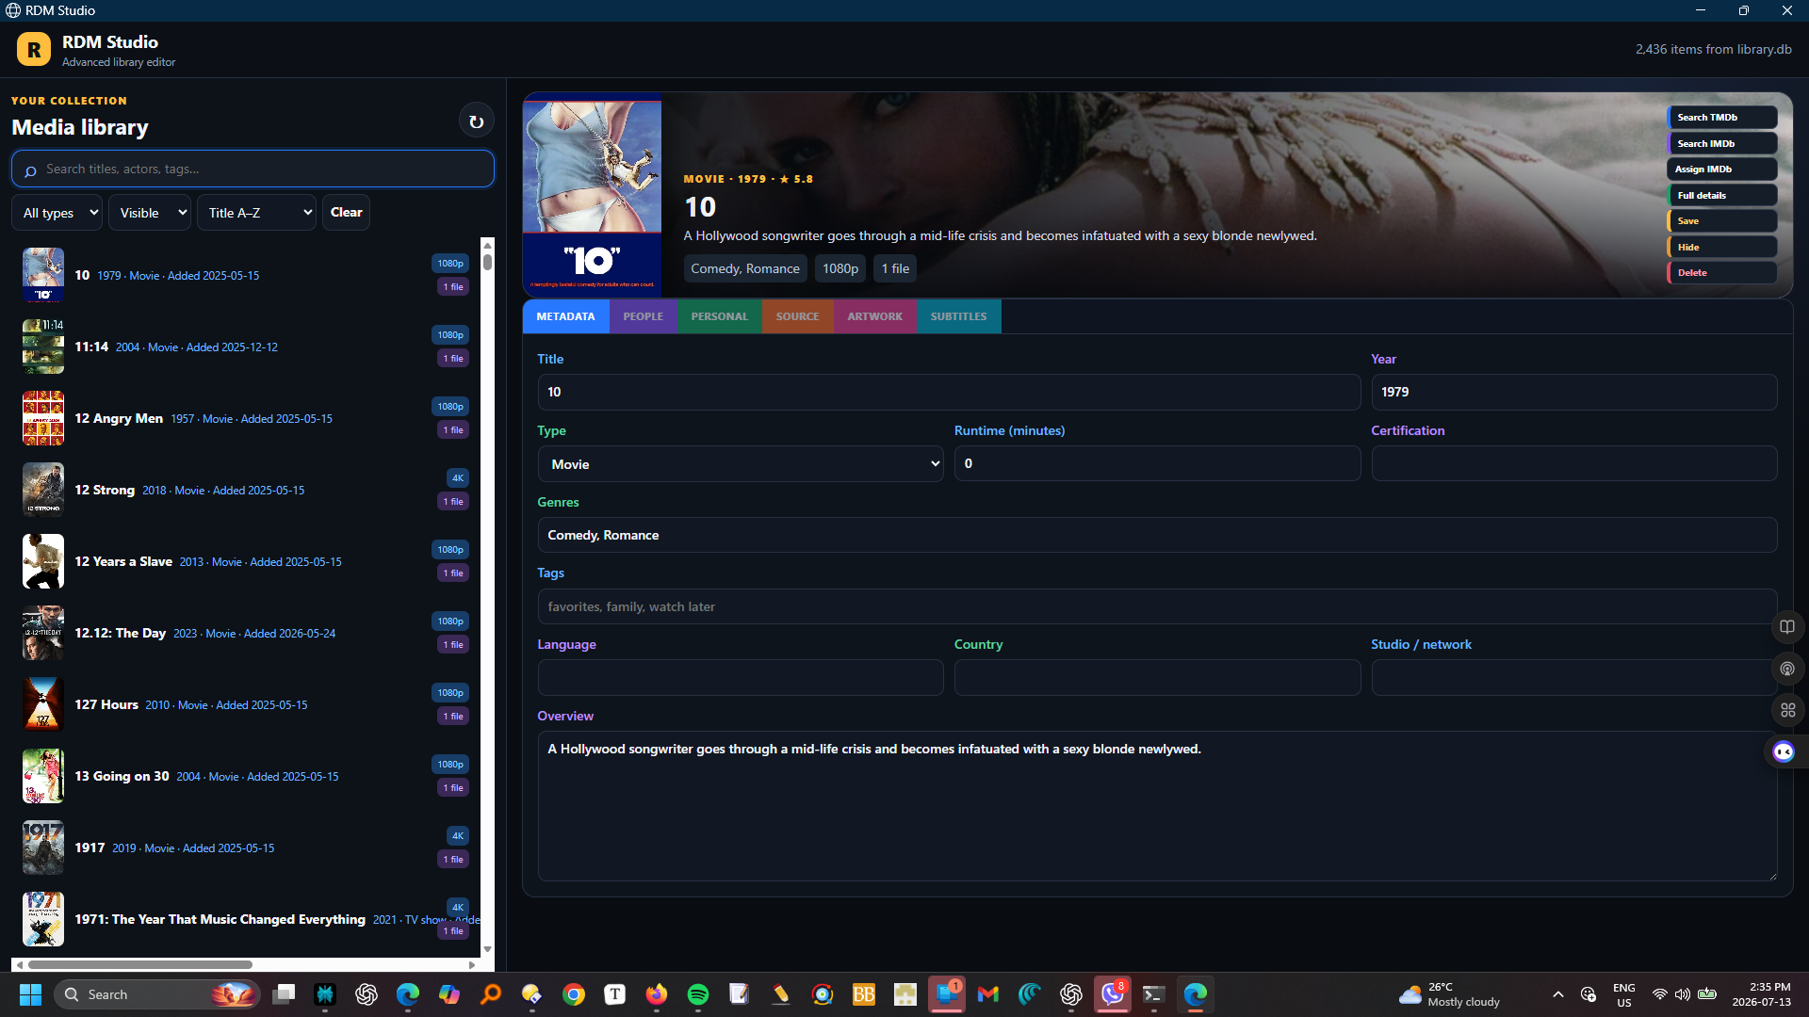This screenshot has height=1017, width=1809.
Task: Click the grid apps icon on right edge
Action: pyautogui.click(x=1787, y=710)
